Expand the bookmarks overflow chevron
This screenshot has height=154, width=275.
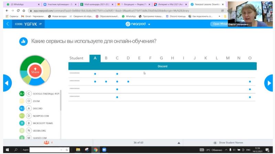click(x=219, y=16)
